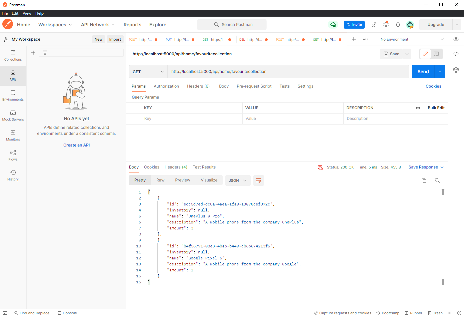
Task: Search within the response body
Action: point(437,180)
